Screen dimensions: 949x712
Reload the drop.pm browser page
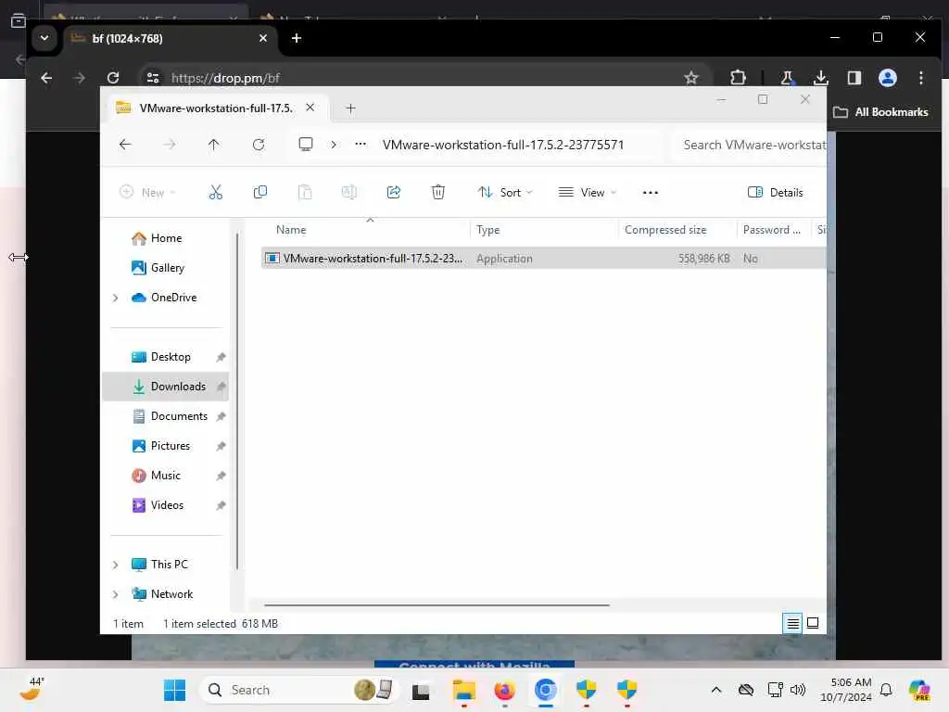pyautogui.click(x=113, y=78)
